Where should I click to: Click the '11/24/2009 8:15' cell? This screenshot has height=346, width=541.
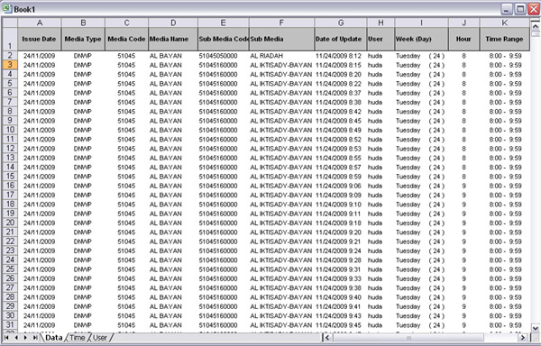coord(341,65)
